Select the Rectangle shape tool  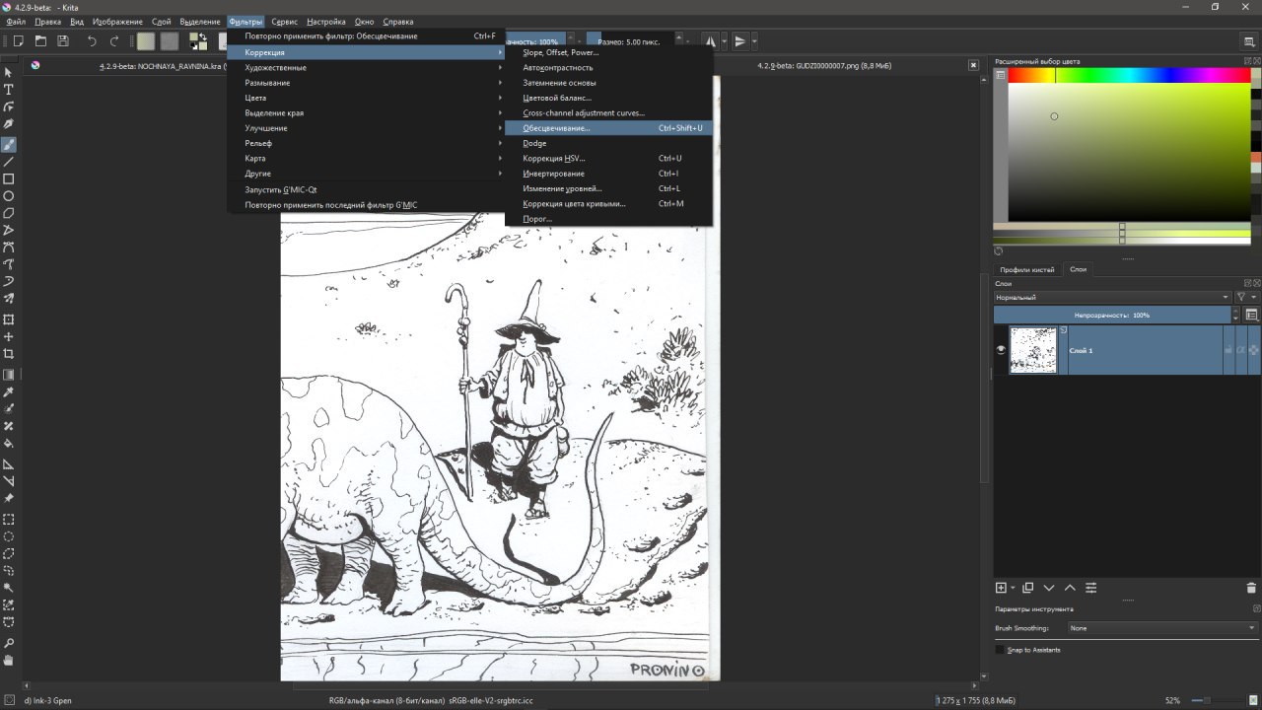coord(9,179)
